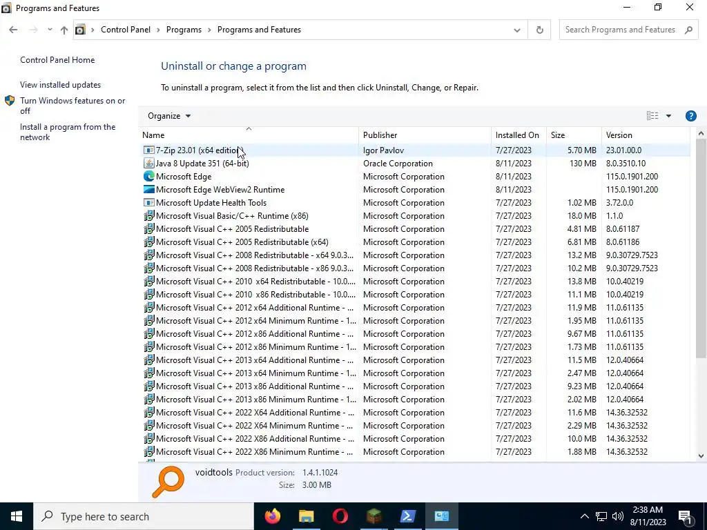Viewport: 707px width, 530px height.
Task: Select Visual C++ 2010 x86 Redistributable row
Action: (x=415, y=294)
